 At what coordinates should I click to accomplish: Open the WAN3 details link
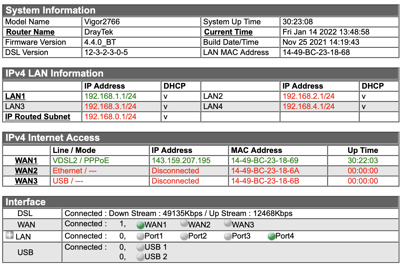click(x=26, y=181)
